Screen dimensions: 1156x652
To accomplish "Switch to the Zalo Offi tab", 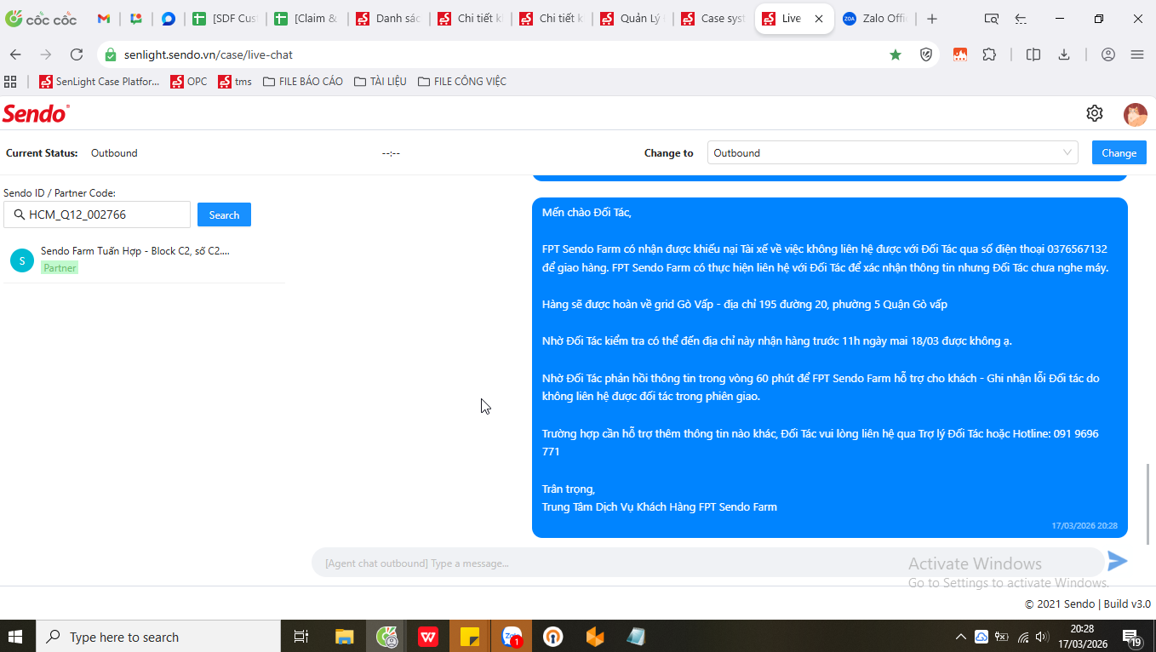I will (x=876, y=19).
